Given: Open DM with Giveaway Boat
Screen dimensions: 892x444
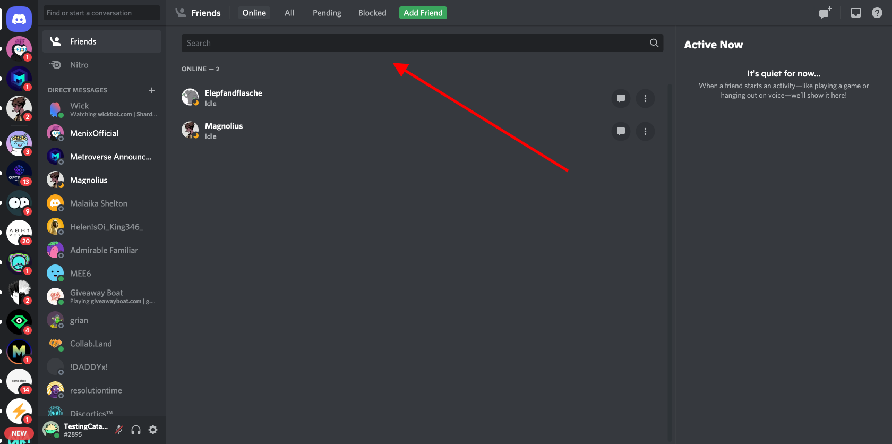Looking at the screenshot, I should coord(102,297).
